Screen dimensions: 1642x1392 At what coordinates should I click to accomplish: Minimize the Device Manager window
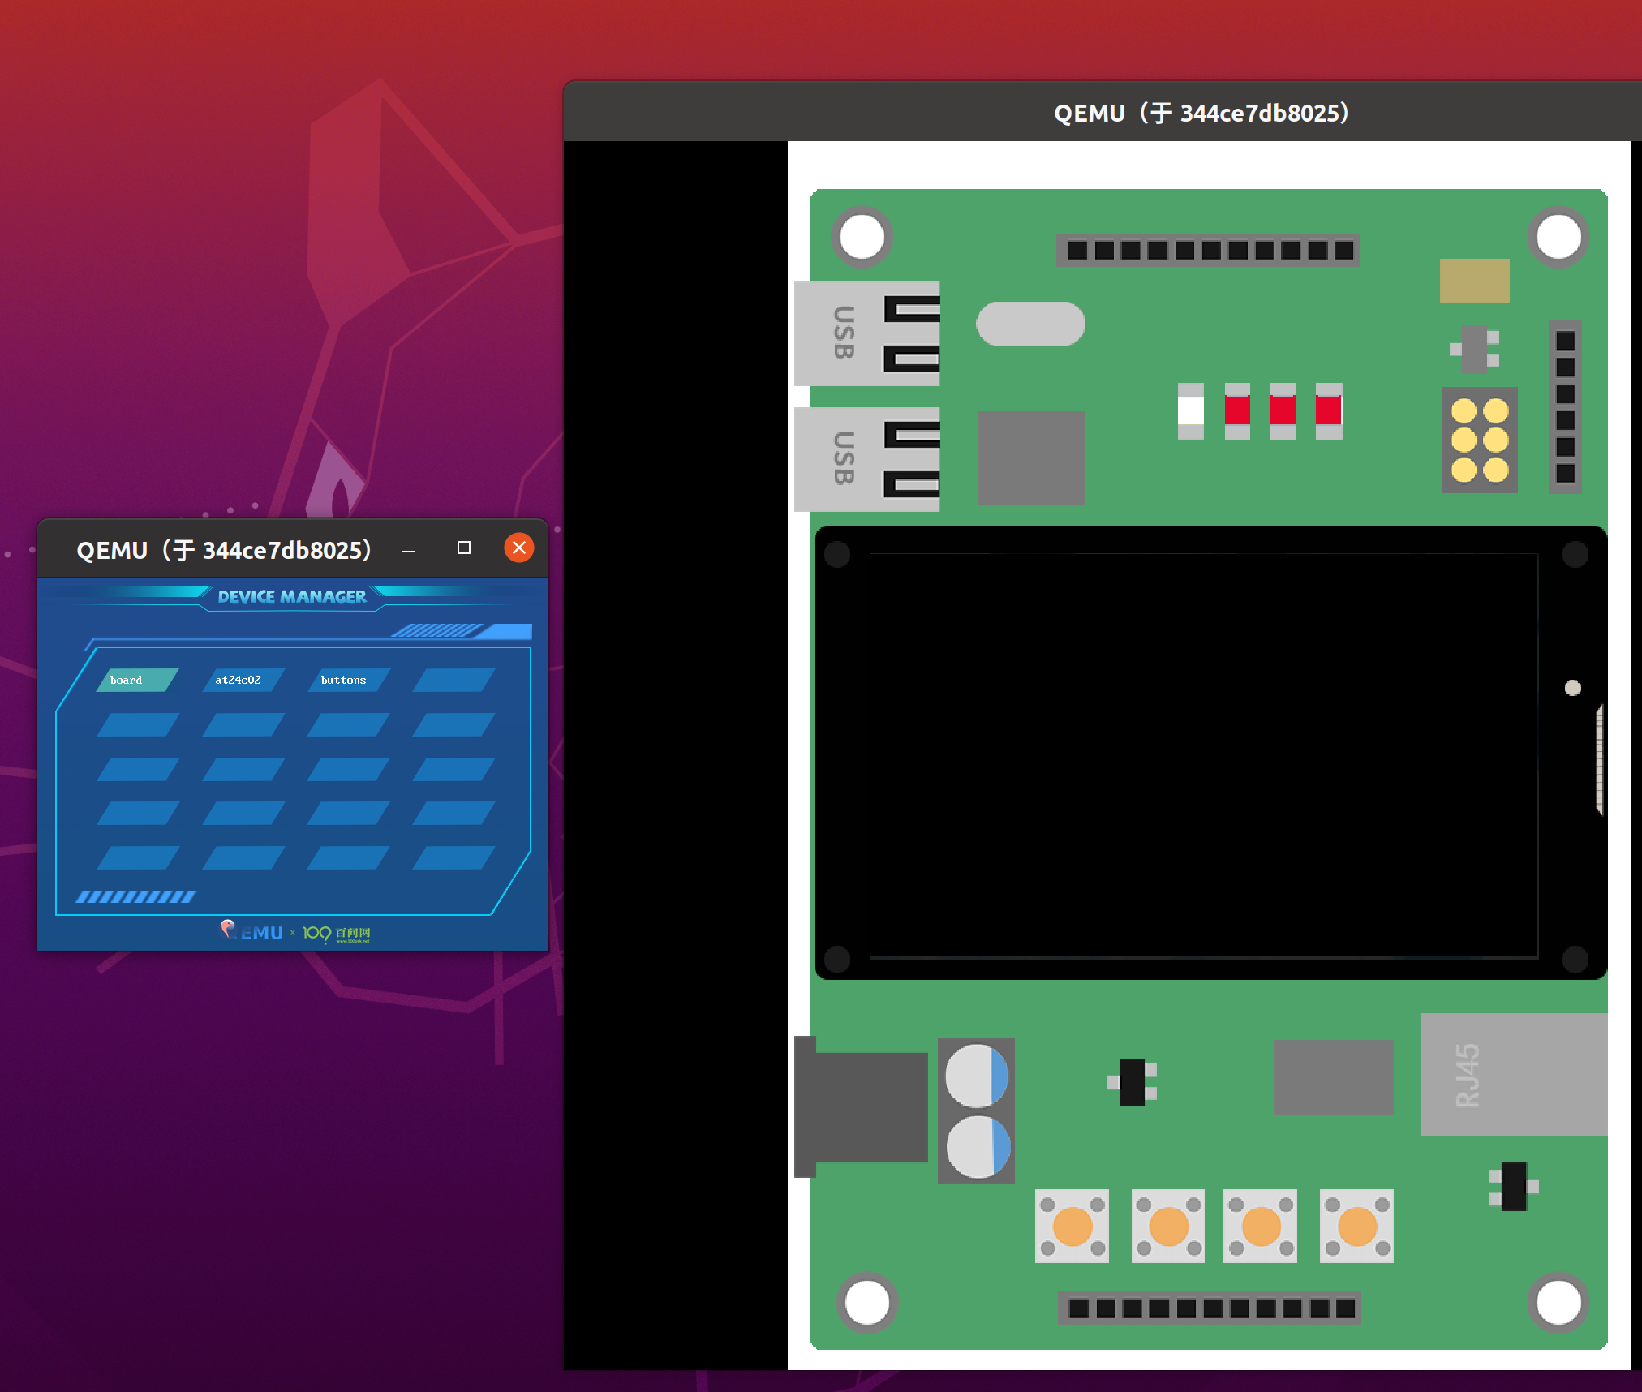(409, 550)
